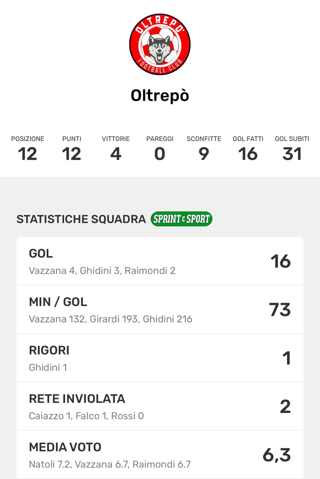Tap the clean sheets list Caiazzo, Falco, Rossi
Screen dimensions: 320x479
86,416
